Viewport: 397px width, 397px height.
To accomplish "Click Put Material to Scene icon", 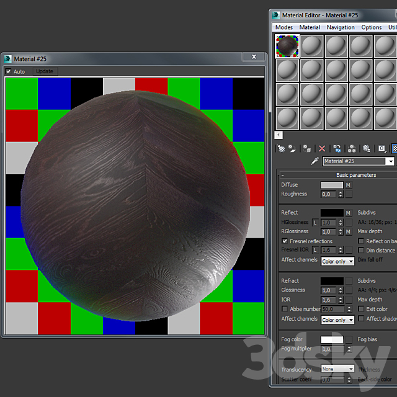I will tap(292, 148).
